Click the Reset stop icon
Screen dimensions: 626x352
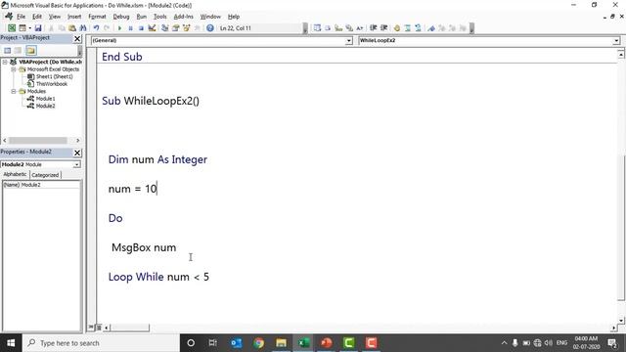pyautogui.click(x=141, y=28)
